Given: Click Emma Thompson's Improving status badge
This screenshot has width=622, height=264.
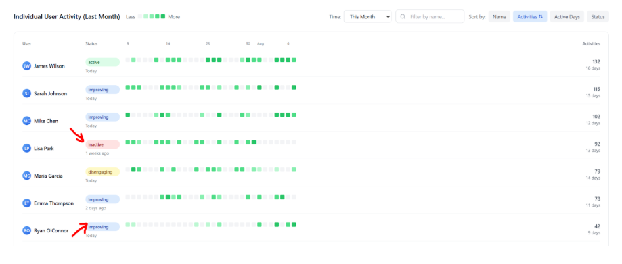Looking at the screenshot, I should 102,199.
